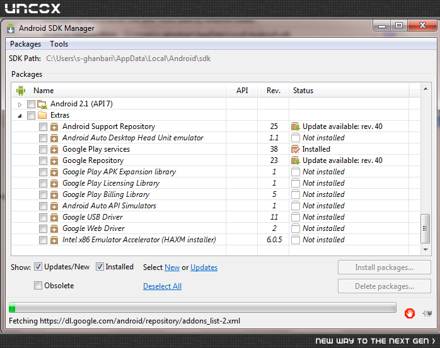This screenshot has height=348, width=440.
Task: Click package icon of Android Support Repository
Action: (54, 127)
